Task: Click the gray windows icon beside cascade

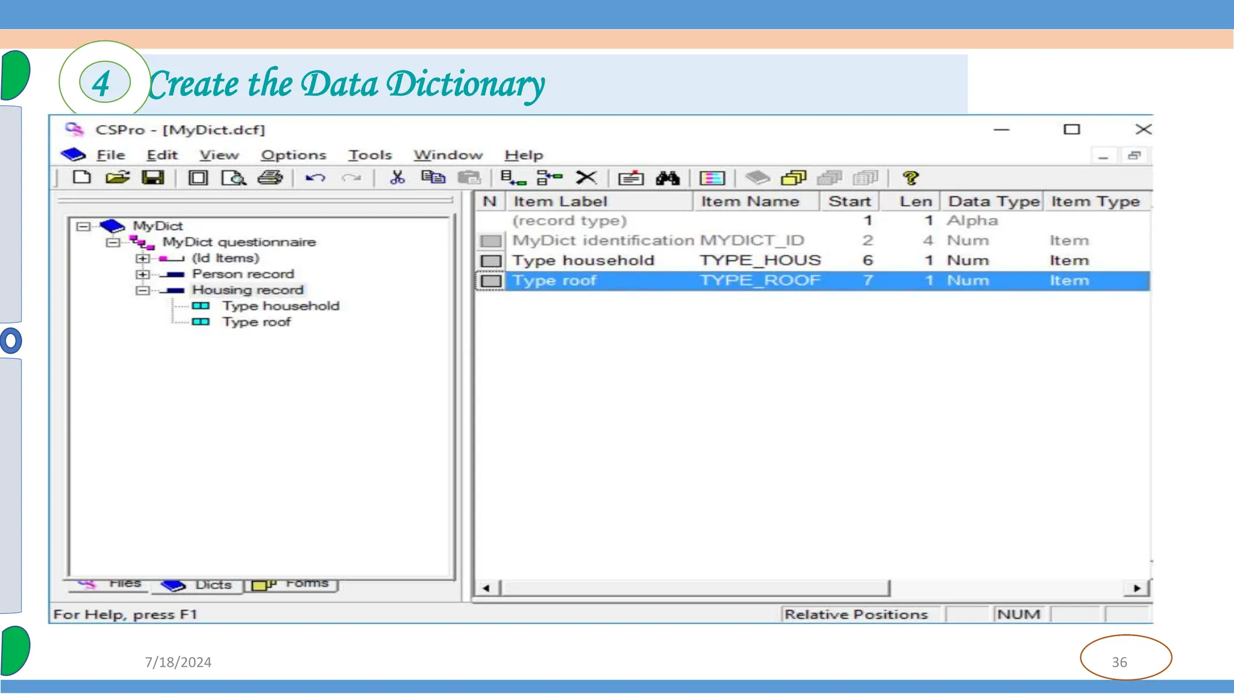Action: pyautogui.click(x=830, y=178)
